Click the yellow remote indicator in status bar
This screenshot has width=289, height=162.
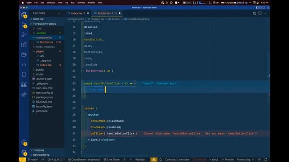click(x=23, y=160)
